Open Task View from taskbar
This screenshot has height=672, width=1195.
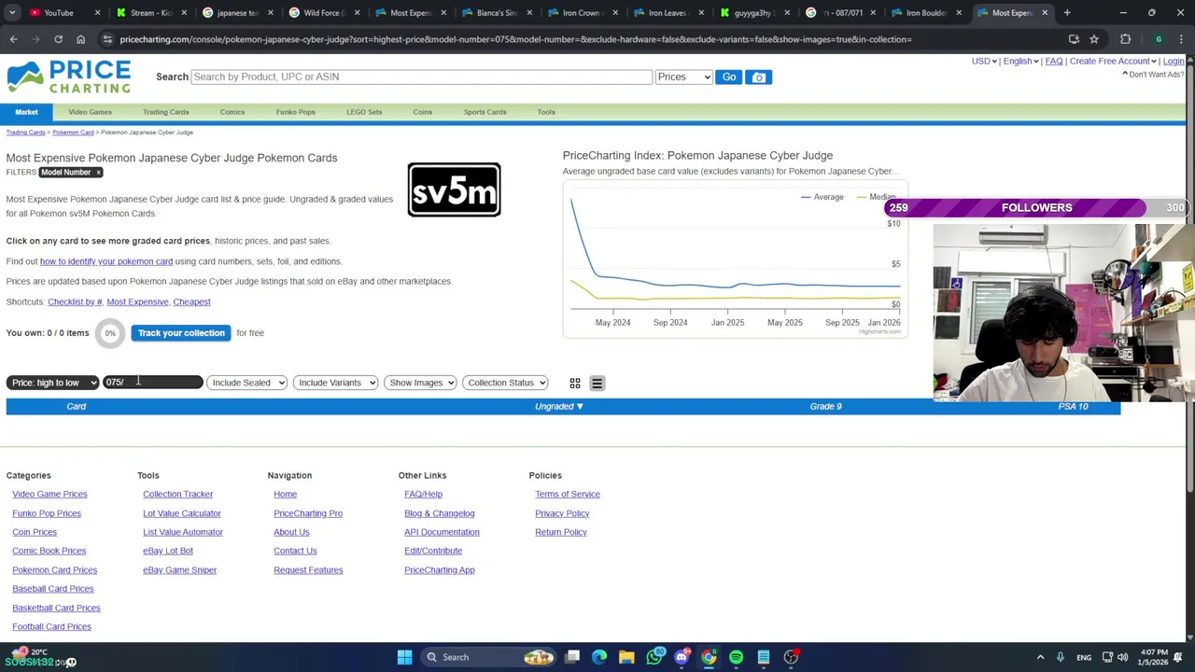tap(572, 657)
